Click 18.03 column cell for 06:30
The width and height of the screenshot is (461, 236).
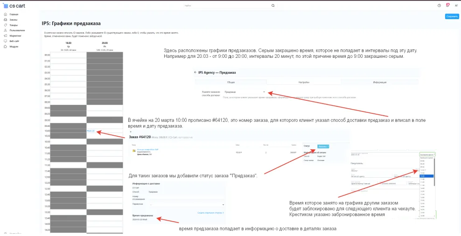click(68, 90)
